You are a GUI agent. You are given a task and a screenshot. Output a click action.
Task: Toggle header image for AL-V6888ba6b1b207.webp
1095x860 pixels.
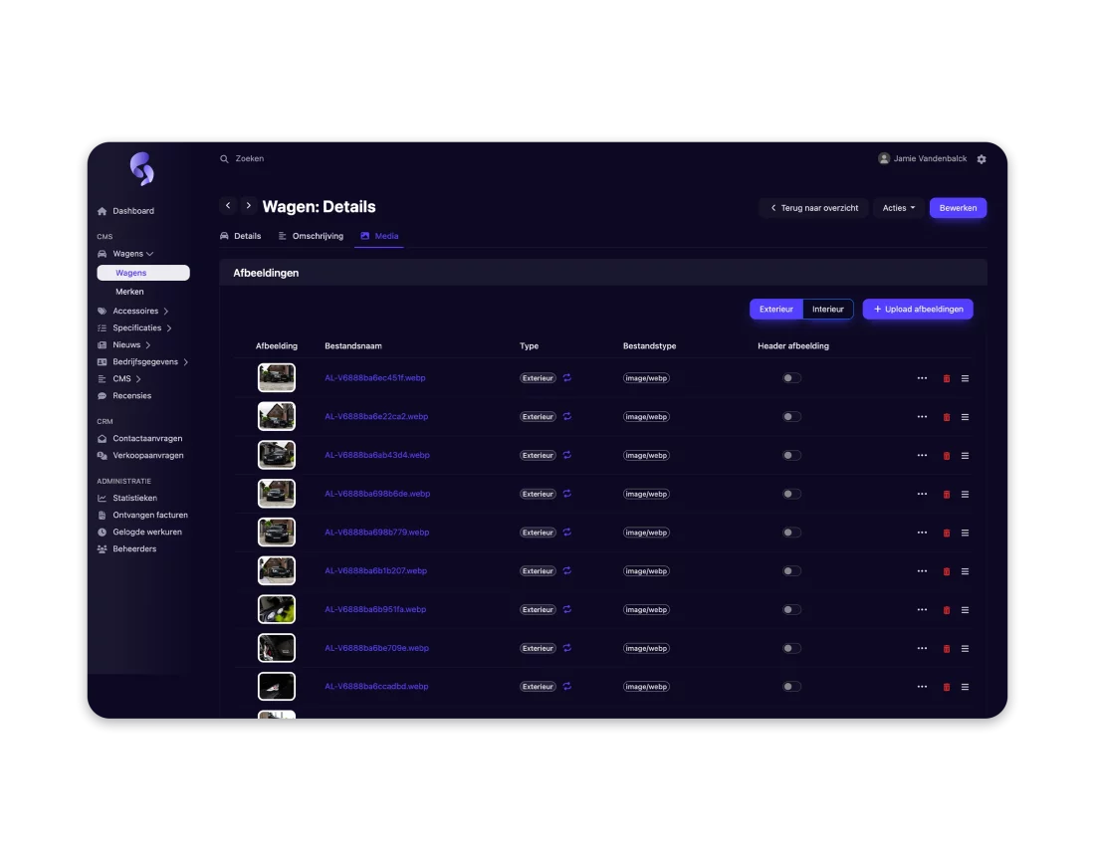click(791, 571)
